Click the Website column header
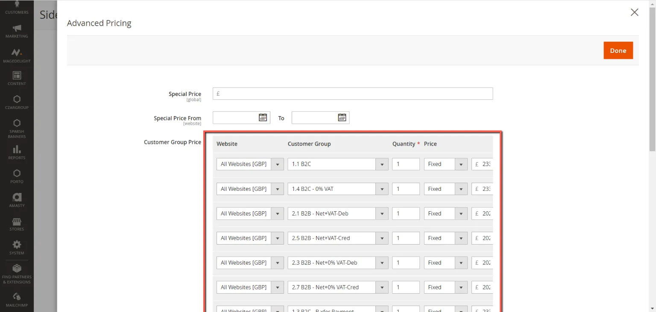The height and width of the screenshot is (312, 656). click(x=227, y=144)
